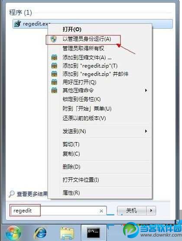Clear the search box with the X
The height and width of the screenshot is (241, 182).
(101, 211)
